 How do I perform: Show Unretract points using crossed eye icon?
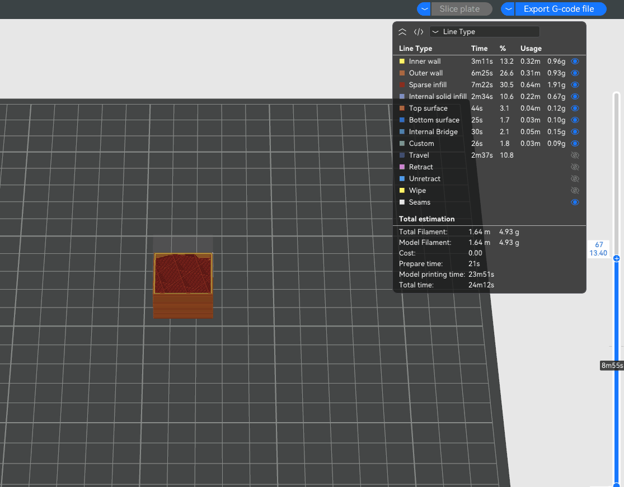[x=575, y=179]
